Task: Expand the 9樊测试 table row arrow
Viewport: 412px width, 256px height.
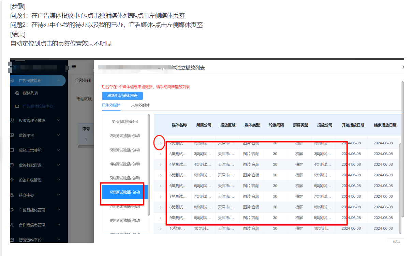Action: point(161,218)
